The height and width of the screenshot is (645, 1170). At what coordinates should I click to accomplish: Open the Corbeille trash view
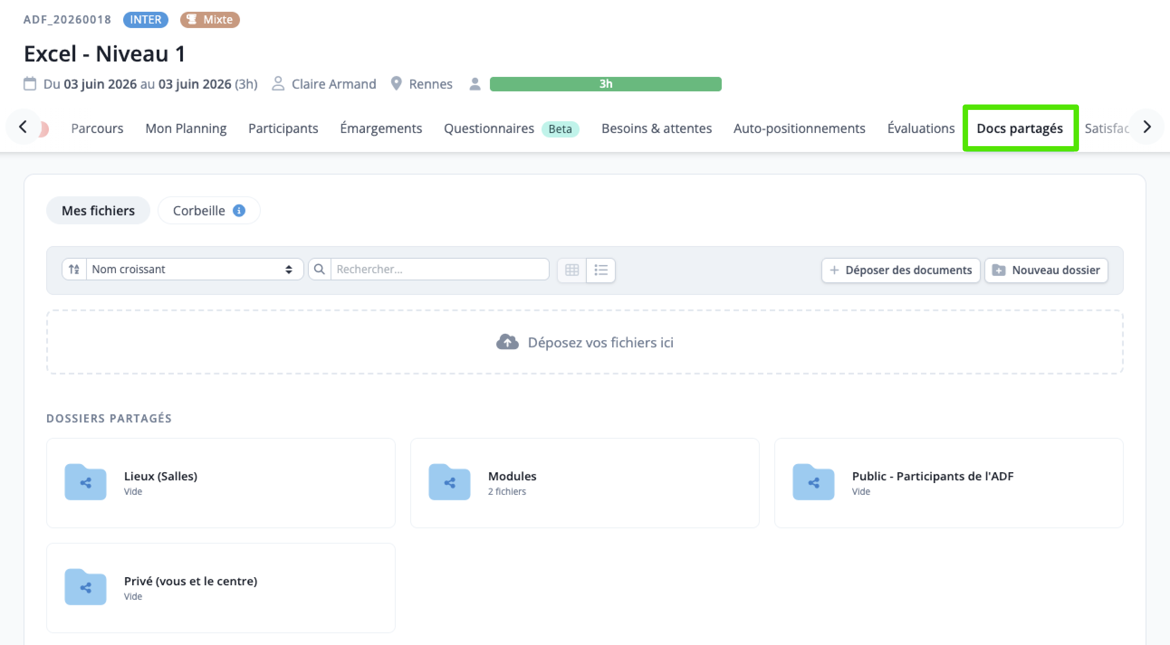pos(209,210)
